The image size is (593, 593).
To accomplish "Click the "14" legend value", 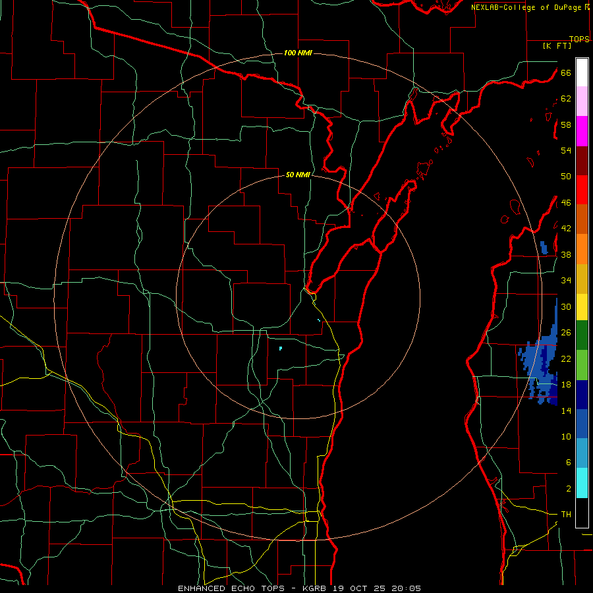I will pyautogui.click(x=566, y=410).
